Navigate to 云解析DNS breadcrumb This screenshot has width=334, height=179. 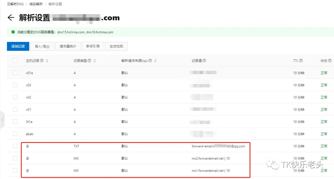15,4
